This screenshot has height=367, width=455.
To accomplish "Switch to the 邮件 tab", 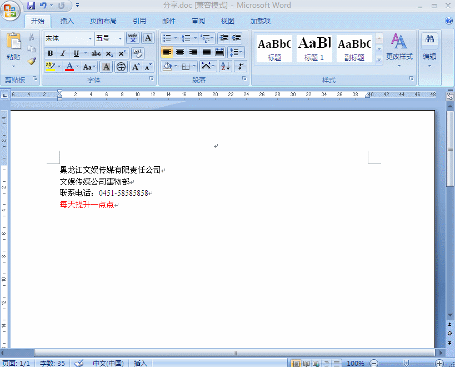I will click(169, 21).
